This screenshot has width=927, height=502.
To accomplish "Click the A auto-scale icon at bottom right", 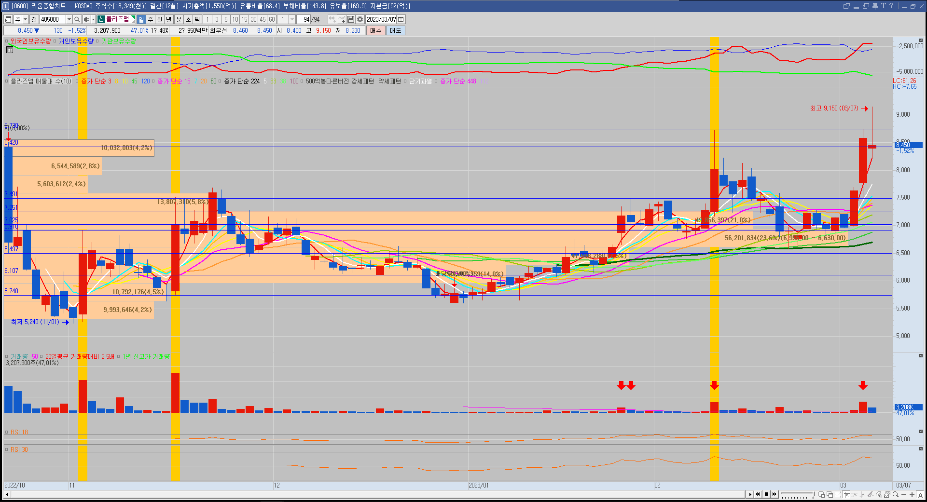I will point(920,494).
